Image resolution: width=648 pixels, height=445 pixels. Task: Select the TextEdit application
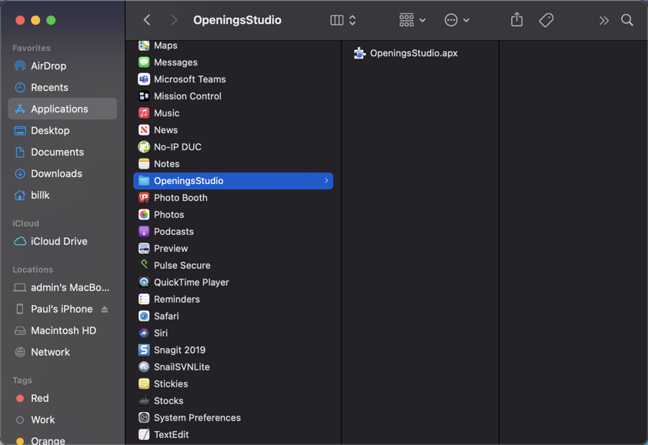[x=233, y=435]
